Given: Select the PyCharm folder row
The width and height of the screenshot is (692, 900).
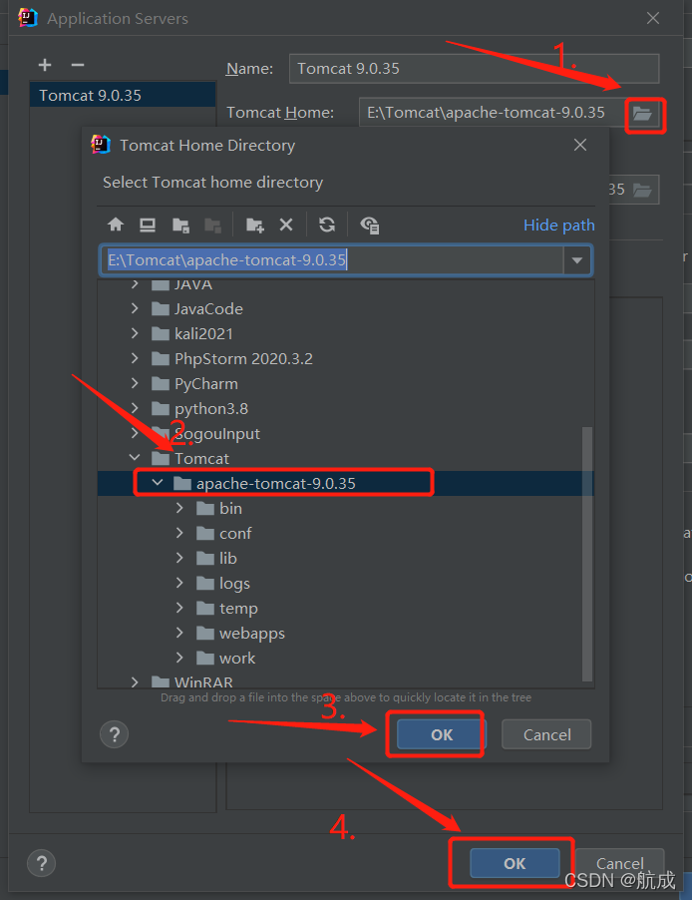Looking at the screenshot, I should coord(345,383).
